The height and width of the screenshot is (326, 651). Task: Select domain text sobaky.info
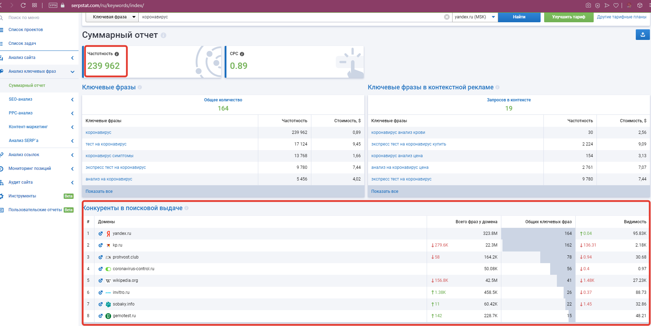[123, 304]
